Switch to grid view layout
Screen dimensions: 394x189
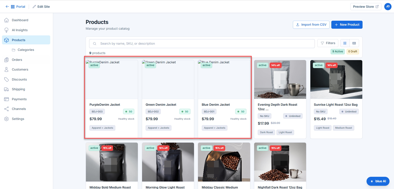[x=345, y=43]
